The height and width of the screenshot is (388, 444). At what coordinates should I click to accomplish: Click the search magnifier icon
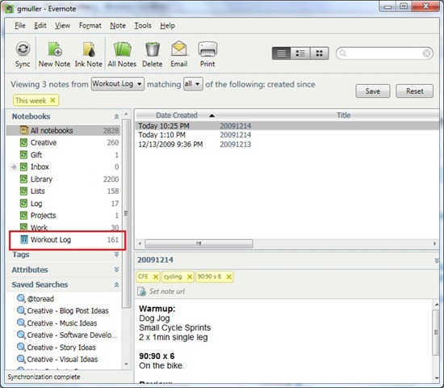342,53
